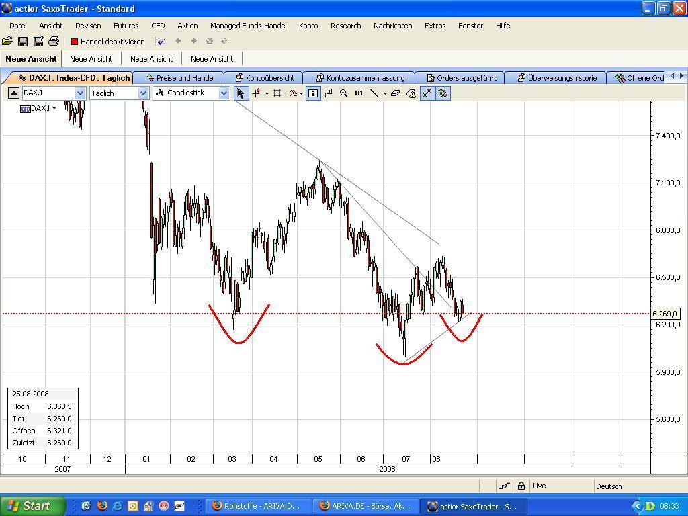Open the Nachrichten menu
Image resolution: width=688 pixels, height=516 pixels.
(x=392, y=26)
